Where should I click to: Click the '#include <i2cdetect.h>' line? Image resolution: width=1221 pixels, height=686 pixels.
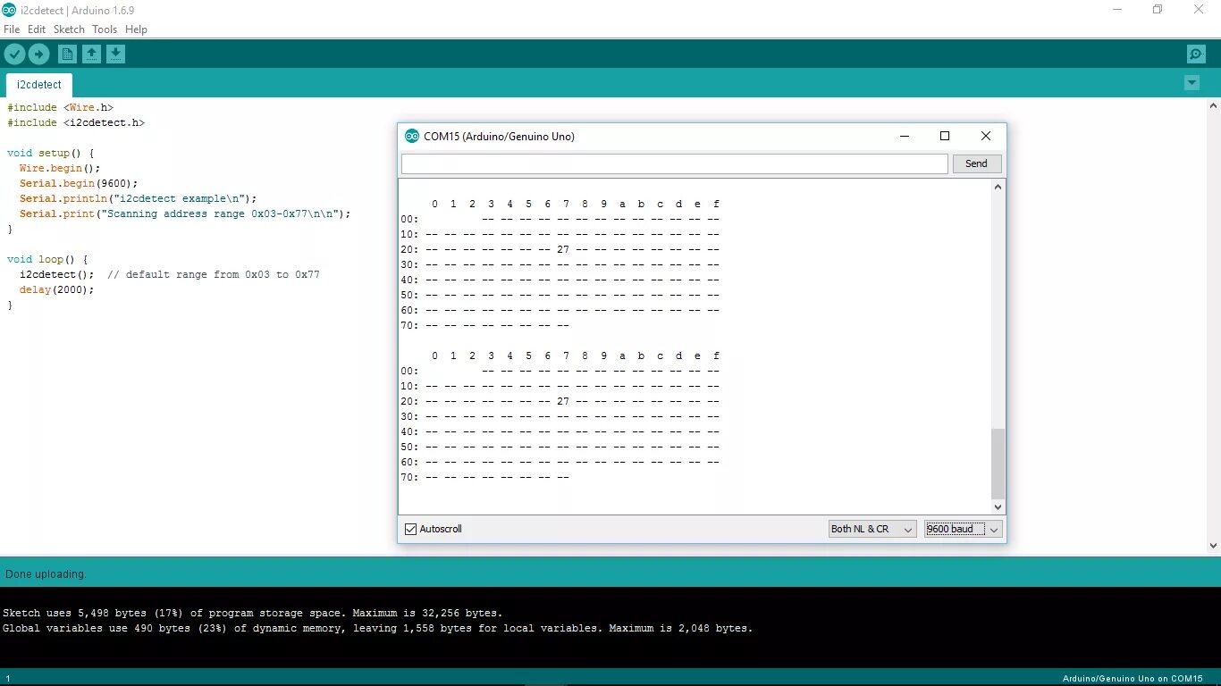(76, 122)
